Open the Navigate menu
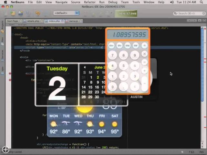207x155 pixels. coord(61,2)
